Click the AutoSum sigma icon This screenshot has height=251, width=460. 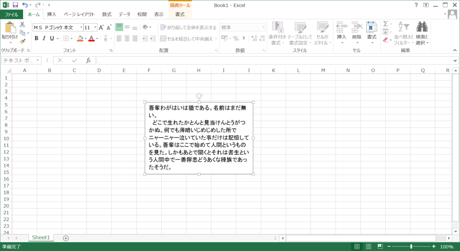point(385,24)
